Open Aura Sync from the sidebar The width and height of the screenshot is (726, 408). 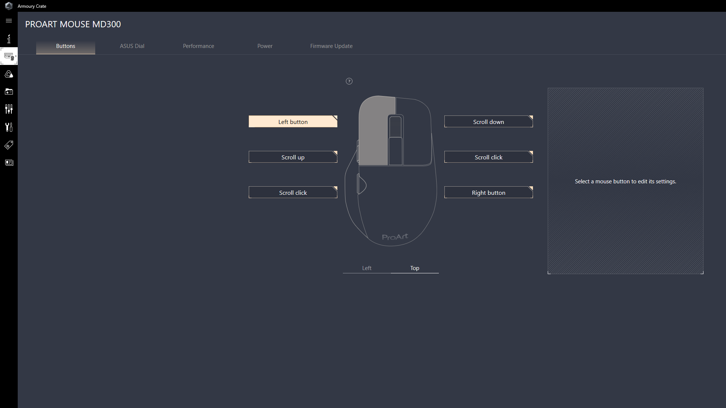8,74
